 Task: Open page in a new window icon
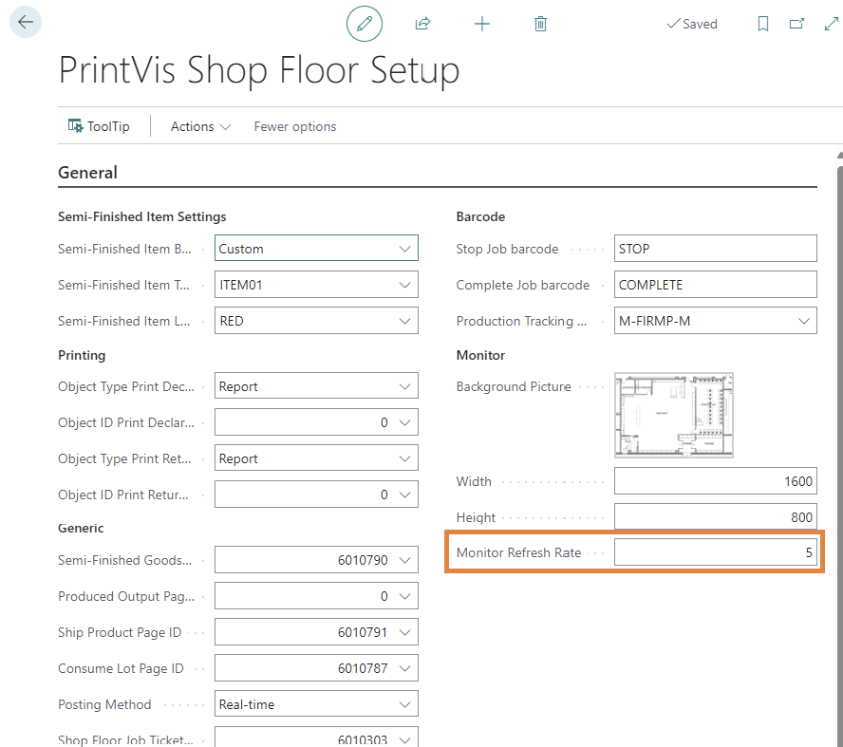[x=797, y=24]
